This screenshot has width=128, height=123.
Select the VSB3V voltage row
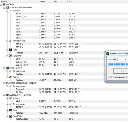click(x=72, y=35)
